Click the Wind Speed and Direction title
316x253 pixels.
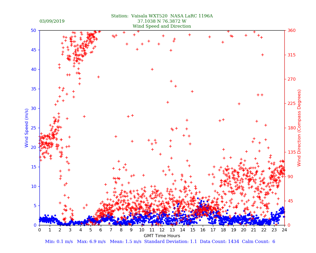click(x=162, y=26)
